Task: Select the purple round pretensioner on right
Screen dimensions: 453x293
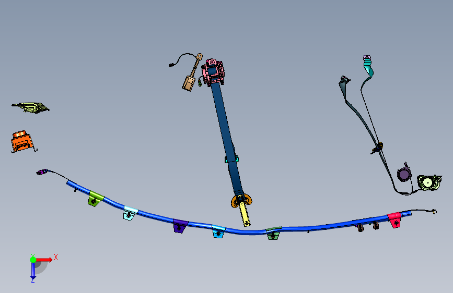Action: click(x=404, y=174)
